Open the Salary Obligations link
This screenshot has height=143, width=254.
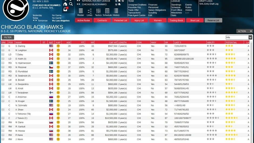(x=157, y=10)
